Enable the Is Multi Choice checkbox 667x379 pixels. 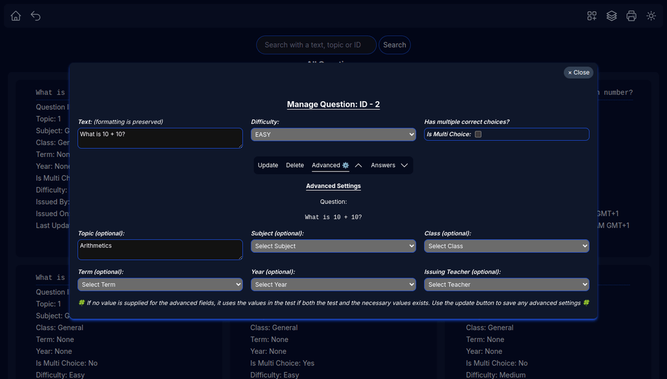tap(478, 135)
